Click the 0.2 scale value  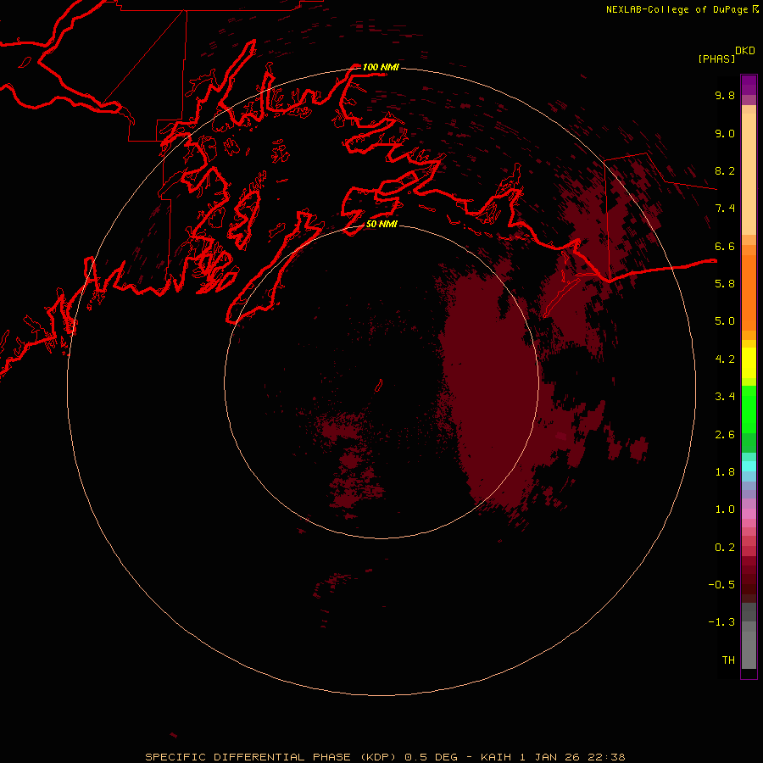725,548
